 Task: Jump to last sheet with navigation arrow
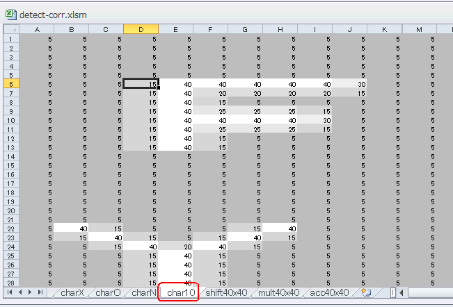pos(40,292)
